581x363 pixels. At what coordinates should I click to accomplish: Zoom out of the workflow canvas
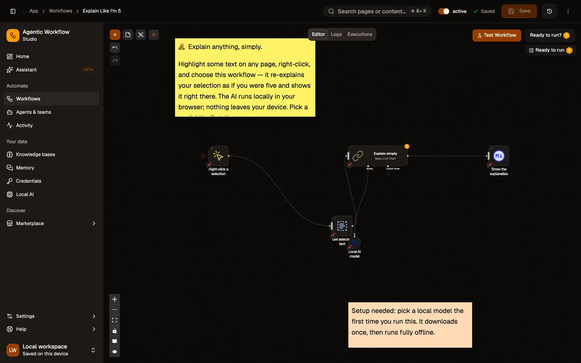114,310
